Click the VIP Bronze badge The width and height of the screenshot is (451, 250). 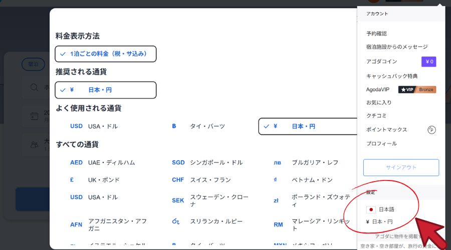(x=417, y=89)
